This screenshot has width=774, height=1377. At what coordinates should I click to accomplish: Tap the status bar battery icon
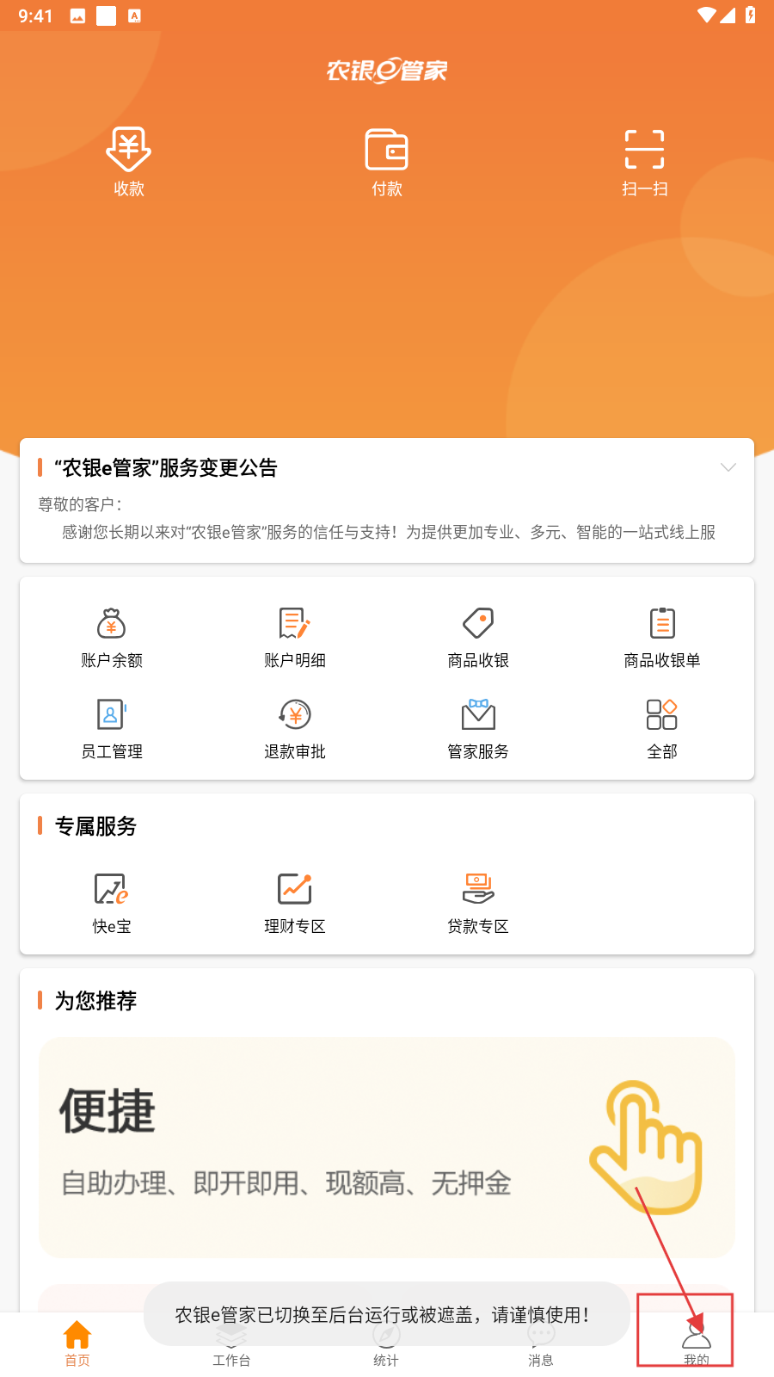coord(750,15)
